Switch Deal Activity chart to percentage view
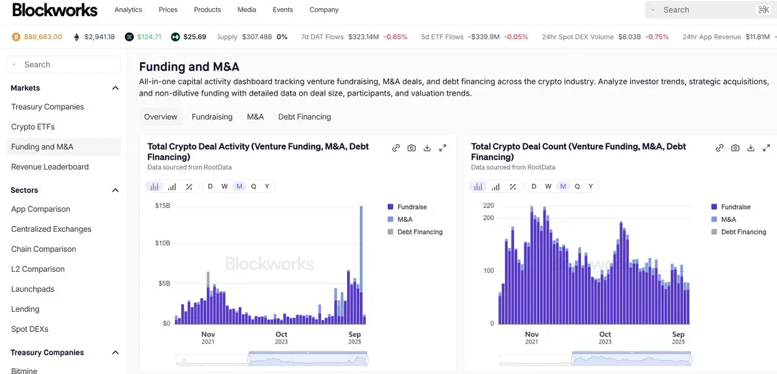Image resolution: width=777 pixels, height=374 pixels. [x=188, y=186]
